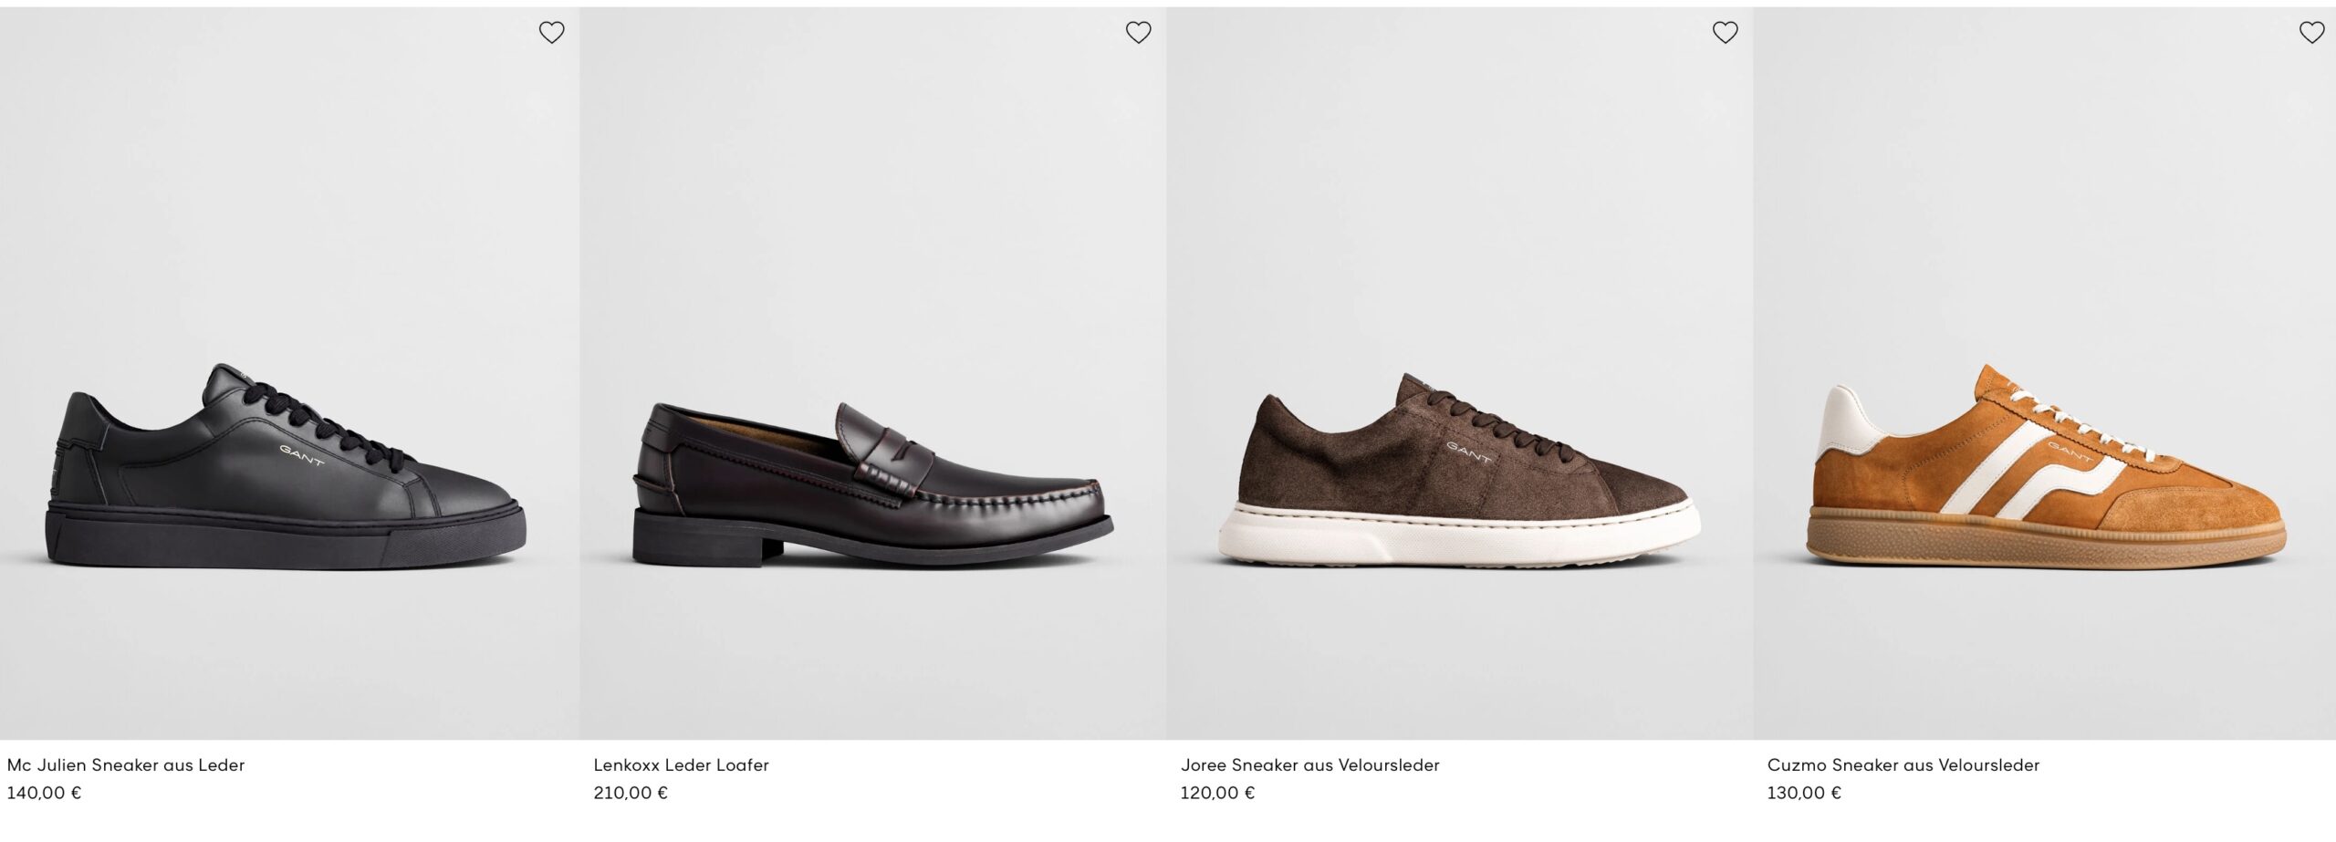Click the 140,00 € price text

click(x=44, y=793)
